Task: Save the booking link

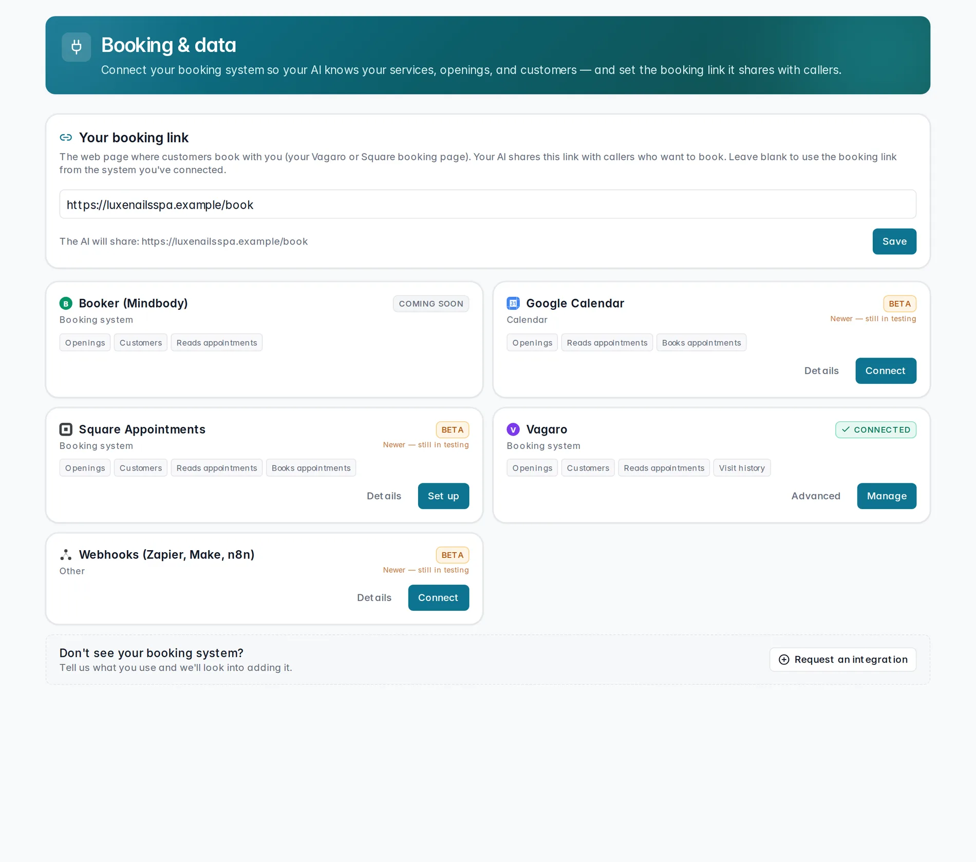Action: tap(894, 241)
